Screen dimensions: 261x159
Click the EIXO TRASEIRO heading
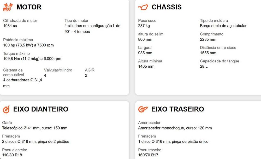[177, 109]
